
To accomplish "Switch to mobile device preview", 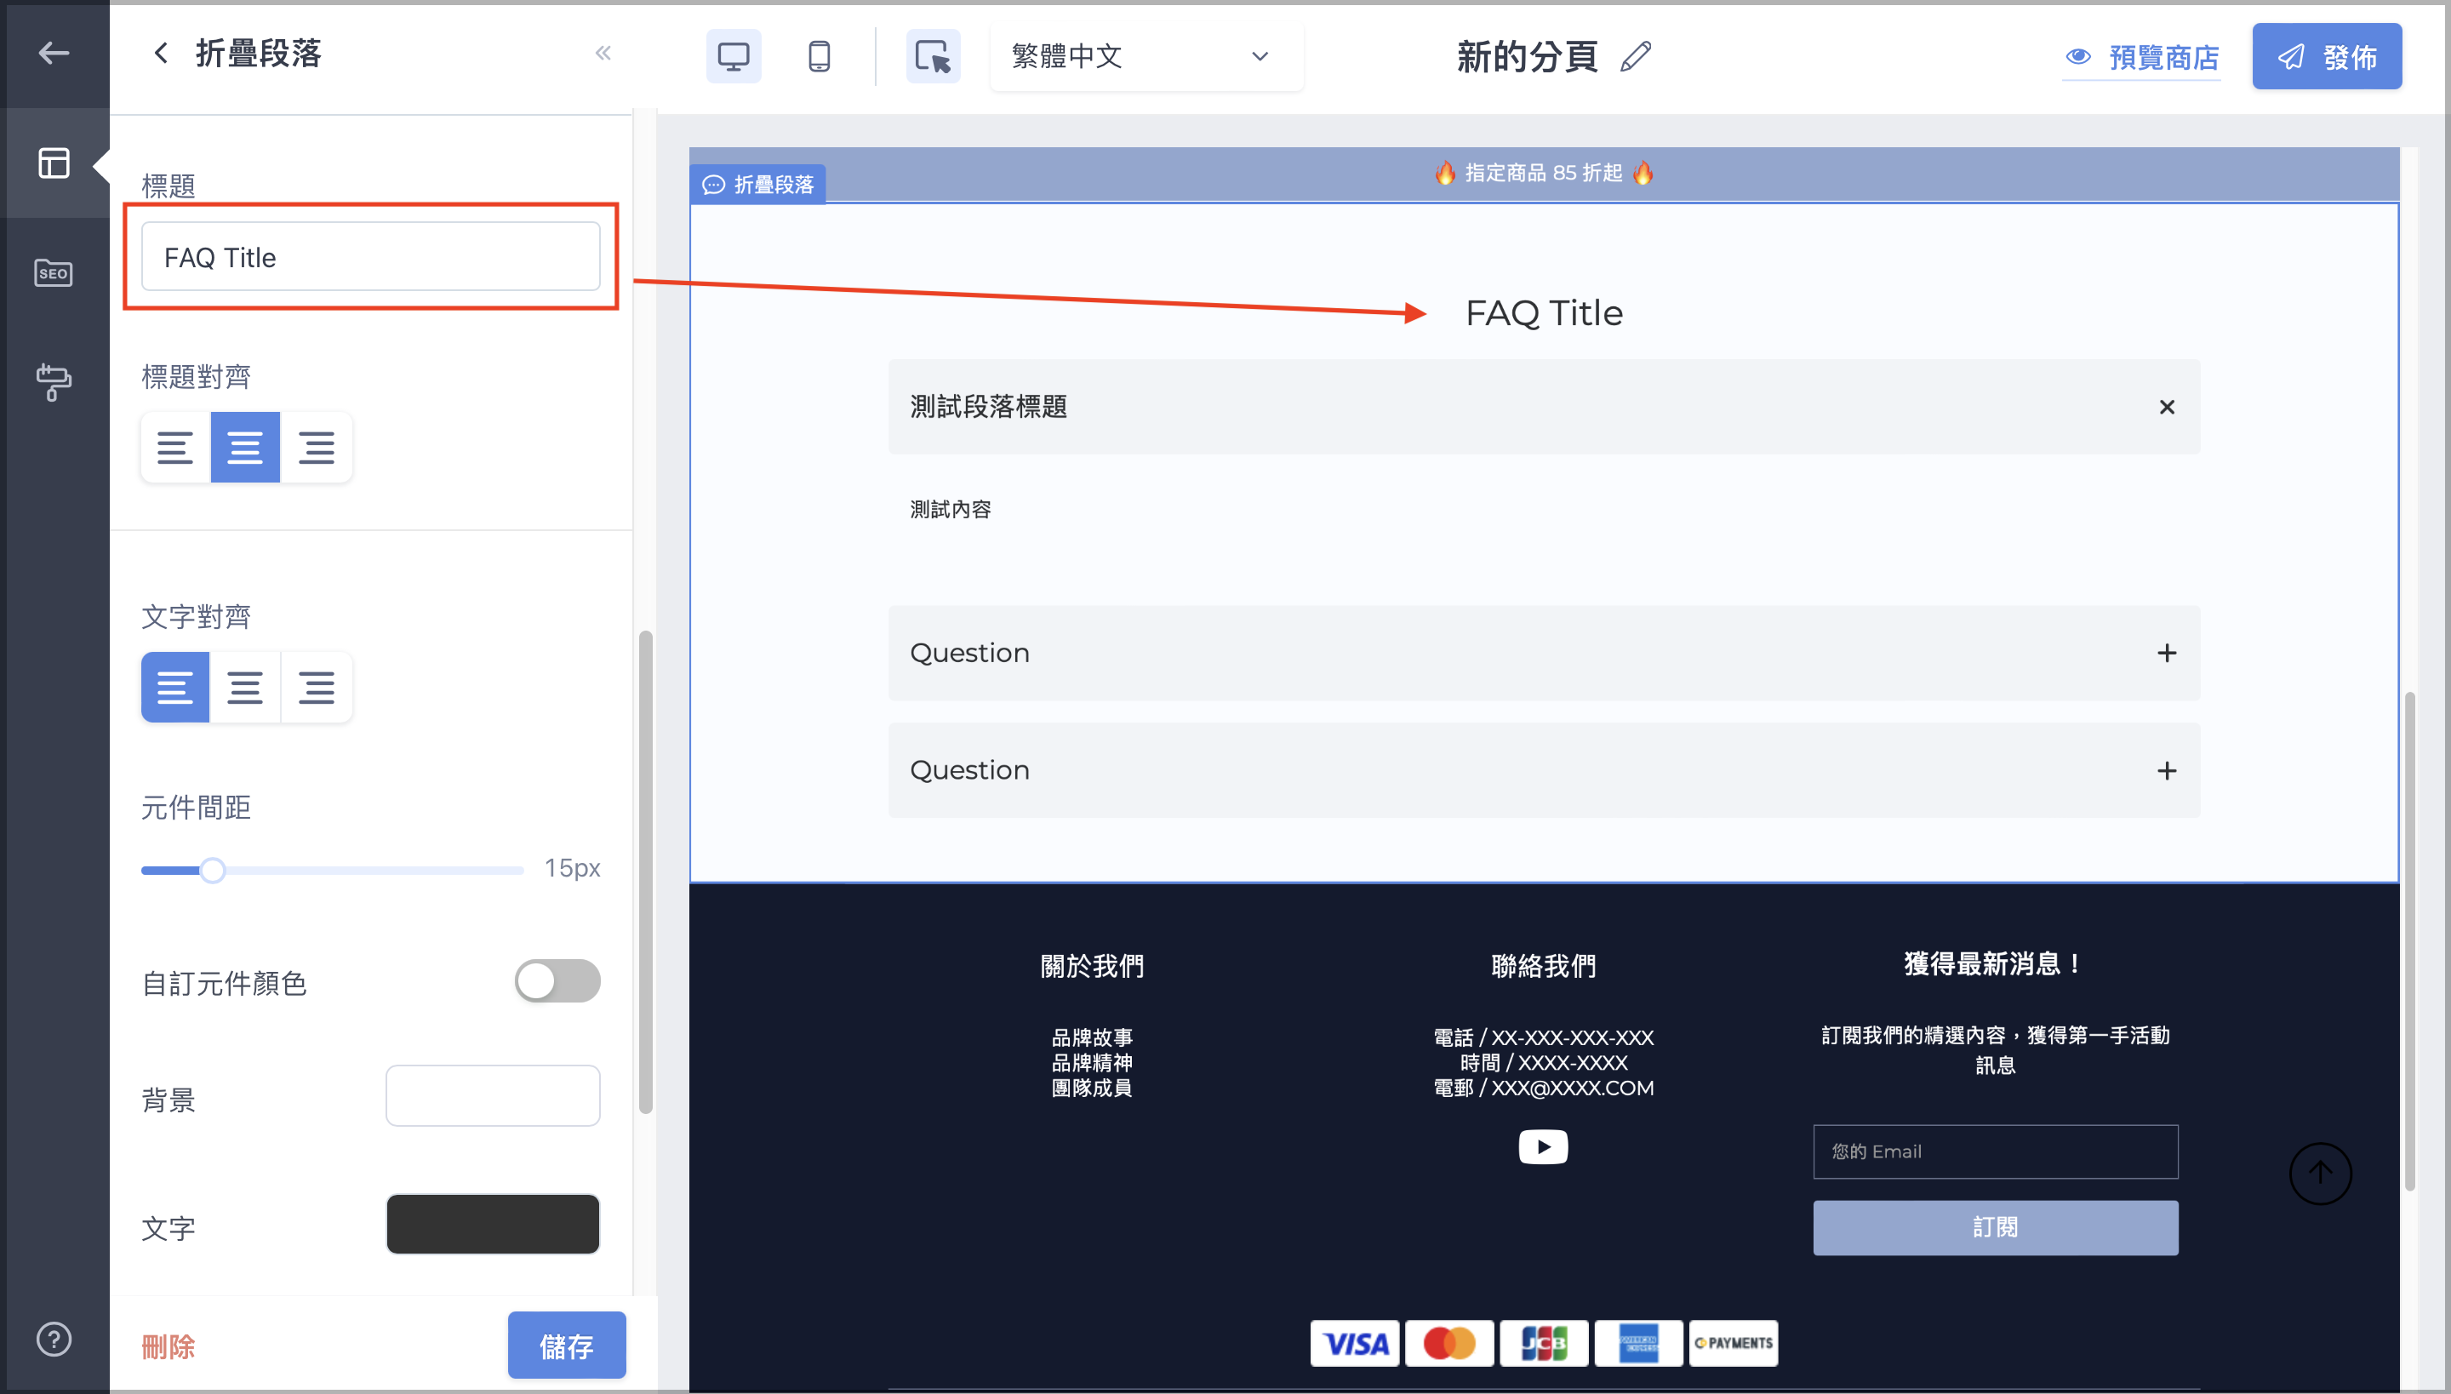I will [819, 56].
